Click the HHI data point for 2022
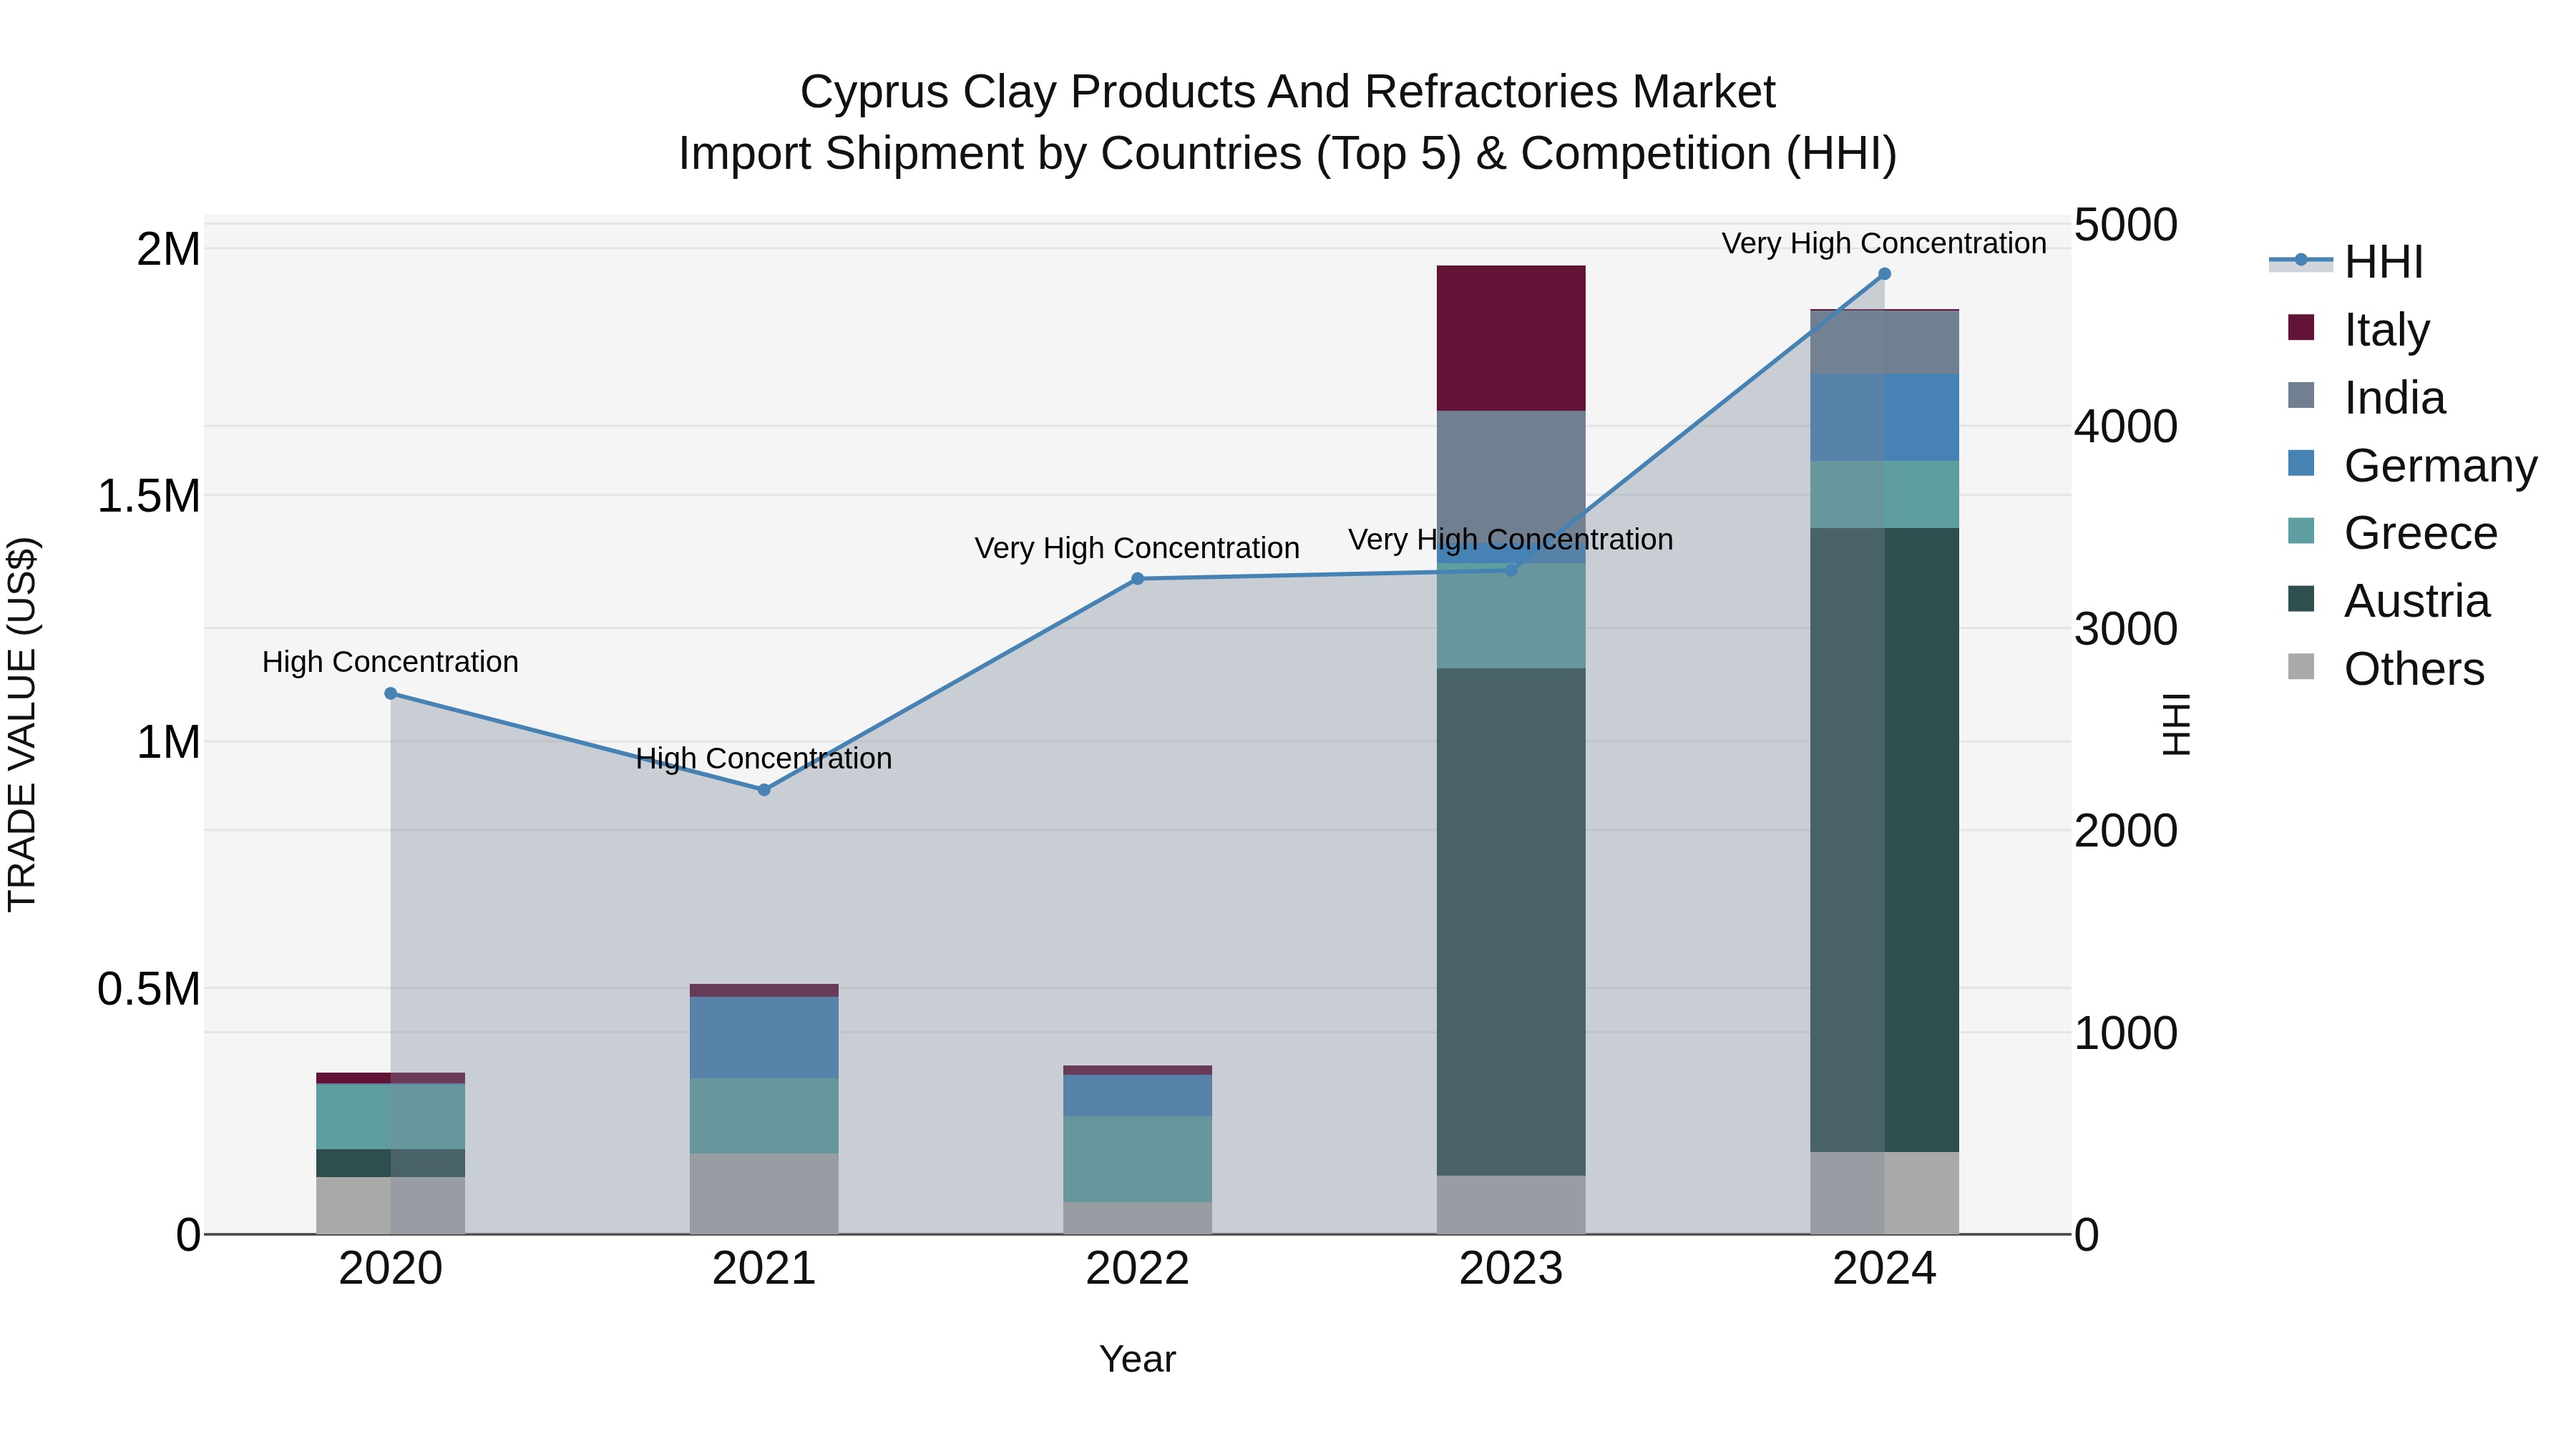Image resolution: width=2576 pixels, height=1449 pixels. coord(1137,579)
